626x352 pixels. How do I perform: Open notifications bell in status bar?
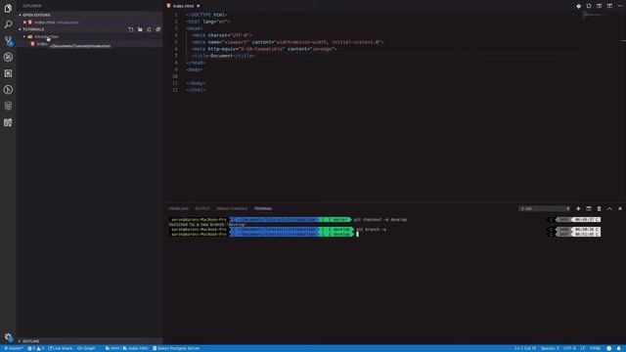tap(619, 348)
